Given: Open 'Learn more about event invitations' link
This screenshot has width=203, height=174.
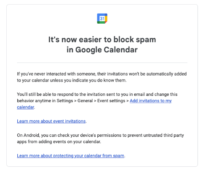Looking at the screenshot, I should (x=51, y=121).
